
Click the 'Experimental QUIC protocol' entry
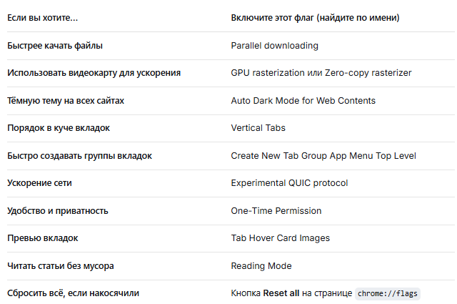coord(289,183)
